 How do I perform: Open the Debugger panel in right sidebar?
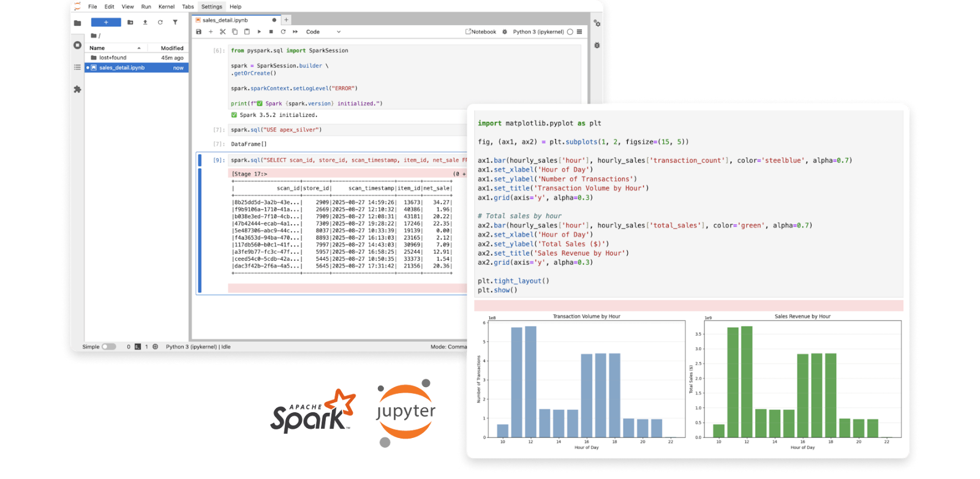(x=597, y=45)
